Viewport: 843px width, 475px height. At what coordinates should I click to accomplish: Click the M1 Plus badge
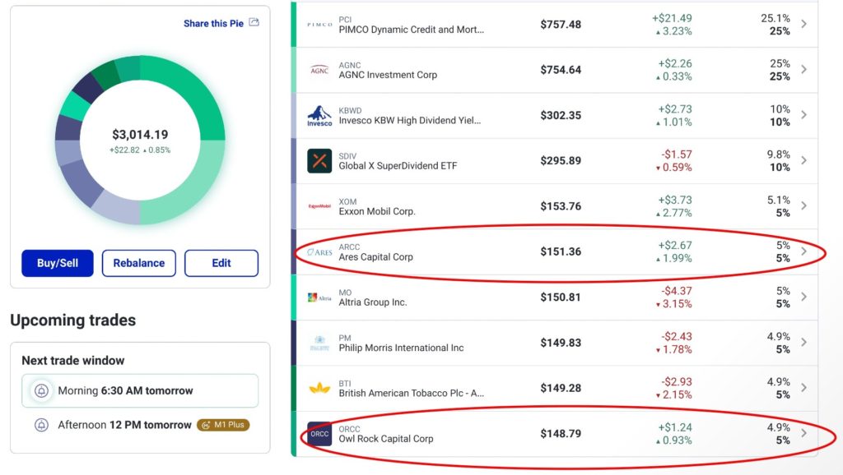click(x=222, y=426)
